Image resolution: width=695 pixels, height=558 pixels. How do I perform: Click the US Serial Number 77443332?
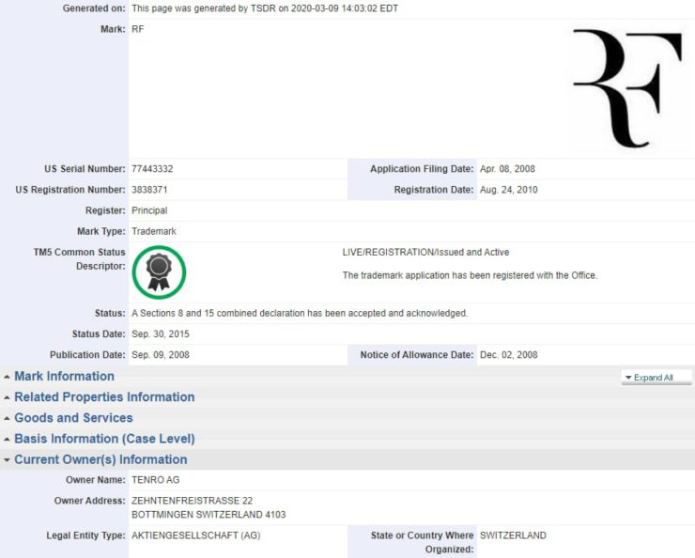point(152,169)
